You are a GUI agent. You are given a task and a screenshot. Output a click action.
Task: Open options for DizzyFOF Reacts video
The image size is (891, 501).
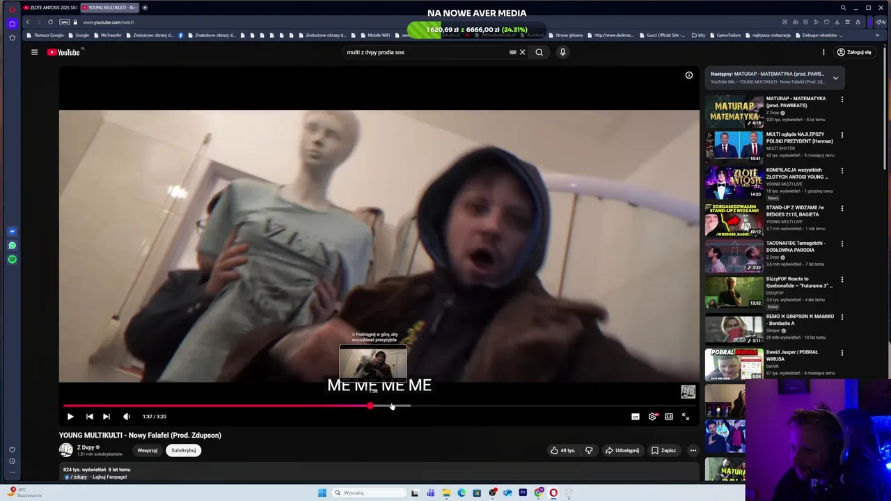(842, 280)
